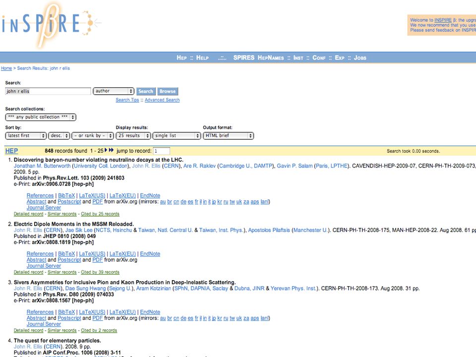The height and width of the screenshot is (357, 476).
Task: Focus the search query input field
Action: [48, 91]
